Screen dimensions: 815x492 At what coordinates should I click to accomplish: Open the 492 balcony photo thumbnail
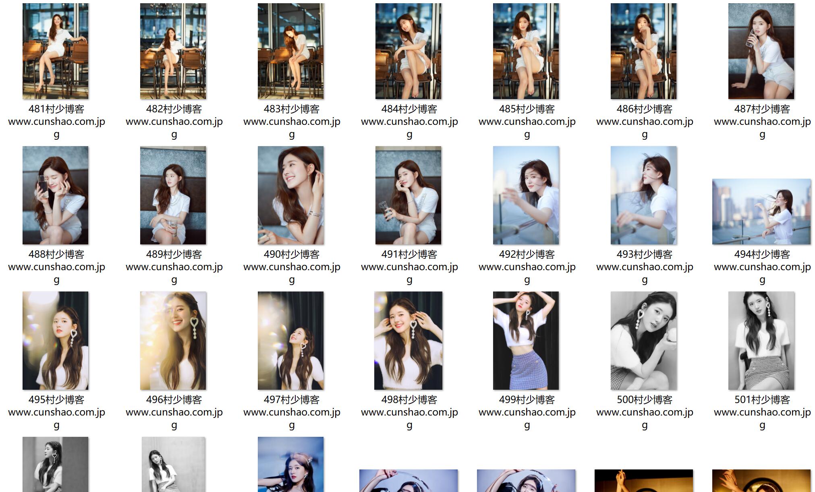pos(526,195)
